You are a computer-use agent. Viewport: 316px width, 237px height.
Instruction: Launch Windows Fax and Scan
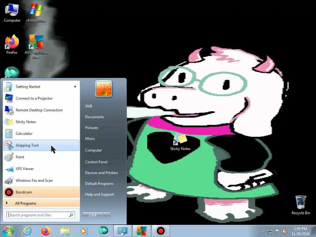tap(42, 180)
